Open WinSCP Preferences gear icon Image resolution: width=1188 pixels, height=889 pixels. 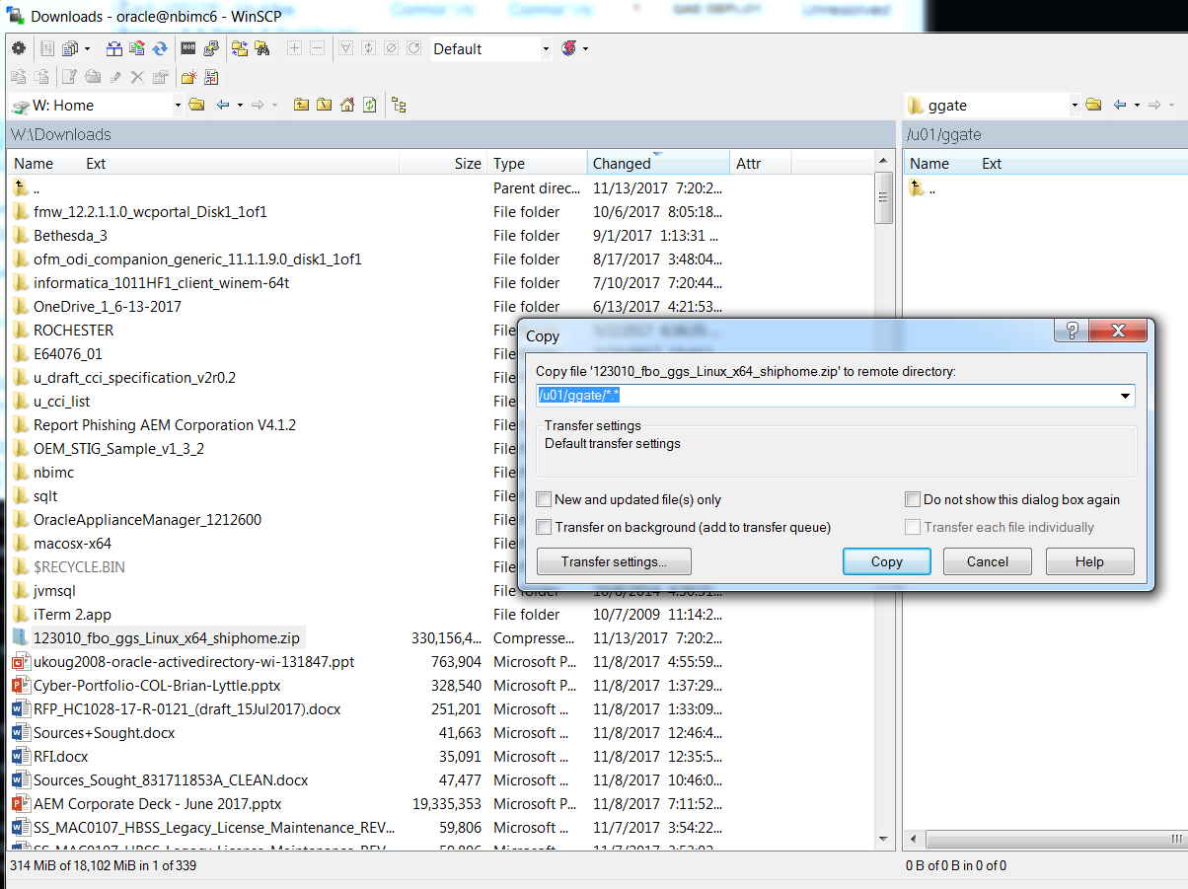[x=18, y=48]
